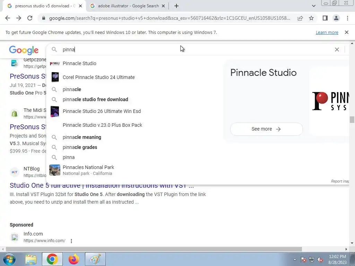This screenshot has height=266, width=355.
Task: Bookmark this page with star icon
Action: point(311,18)
